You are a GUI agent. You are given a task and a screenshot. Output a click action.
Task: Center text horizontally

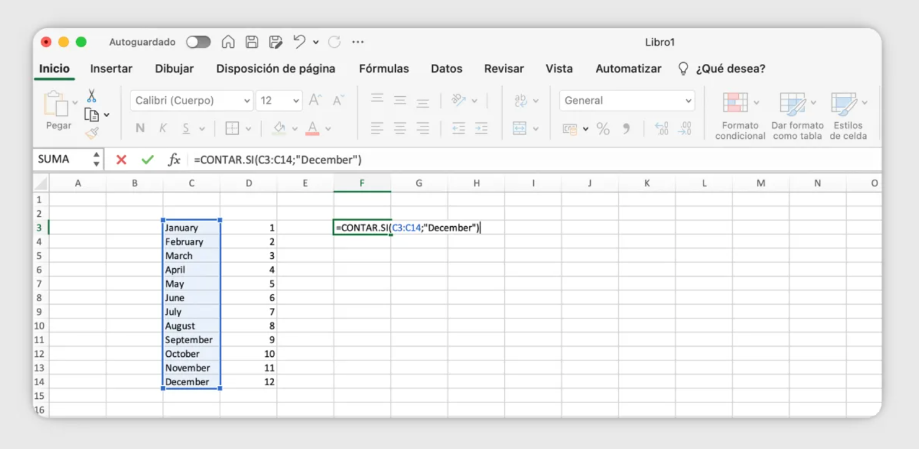click(x=400, y=128)
